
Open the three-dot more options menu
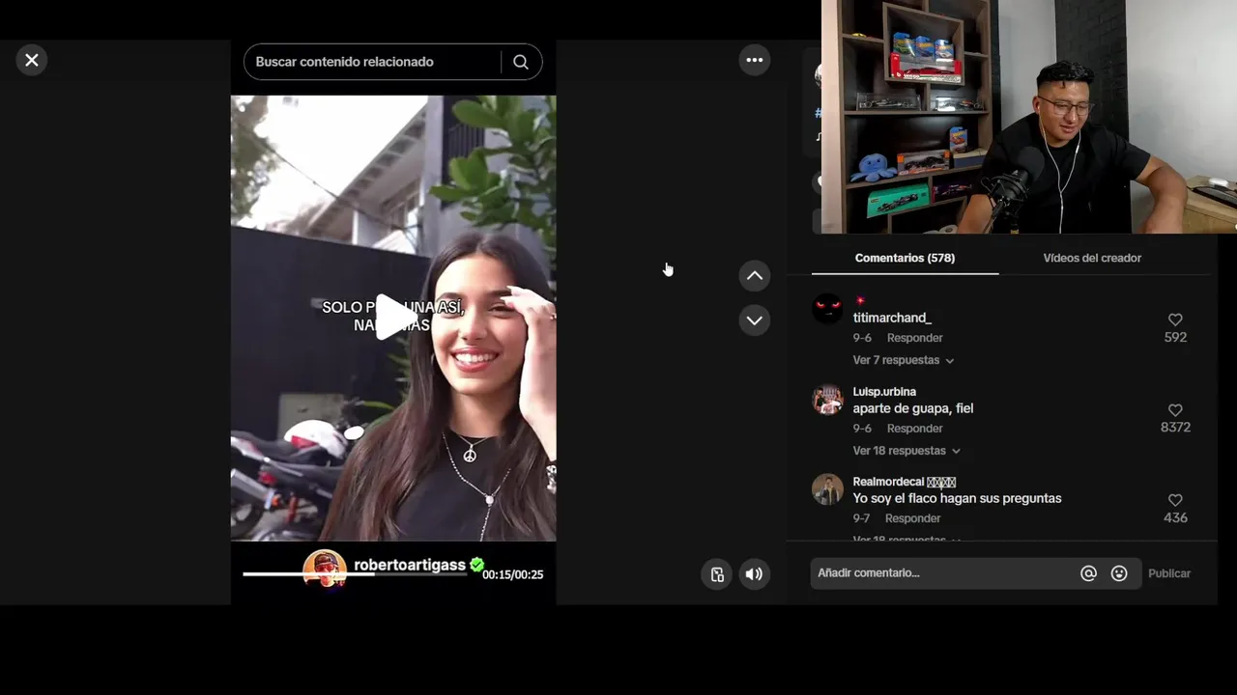point(755,60)
